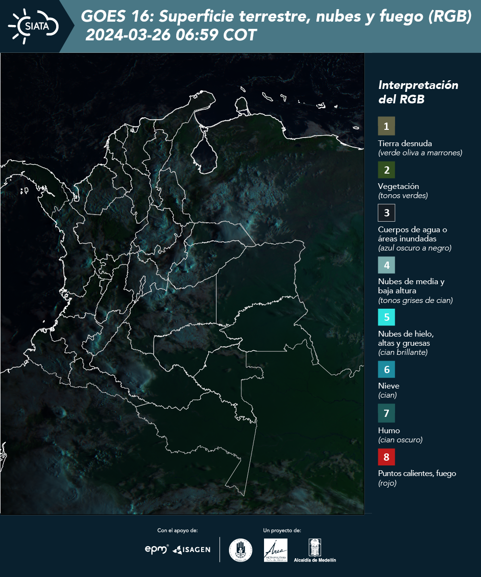Click the circular hand emblem seal

pos(240,550)
